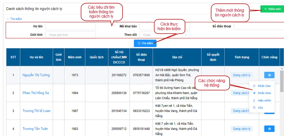Open the Phan Thị Hồng Sa link

click(x=35, y=93)
